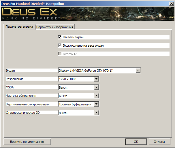Viewport: 175px width, 148px height.
Task: Toggle Эксклюзивно на весь экран checkbox
Action: (60, 45)
